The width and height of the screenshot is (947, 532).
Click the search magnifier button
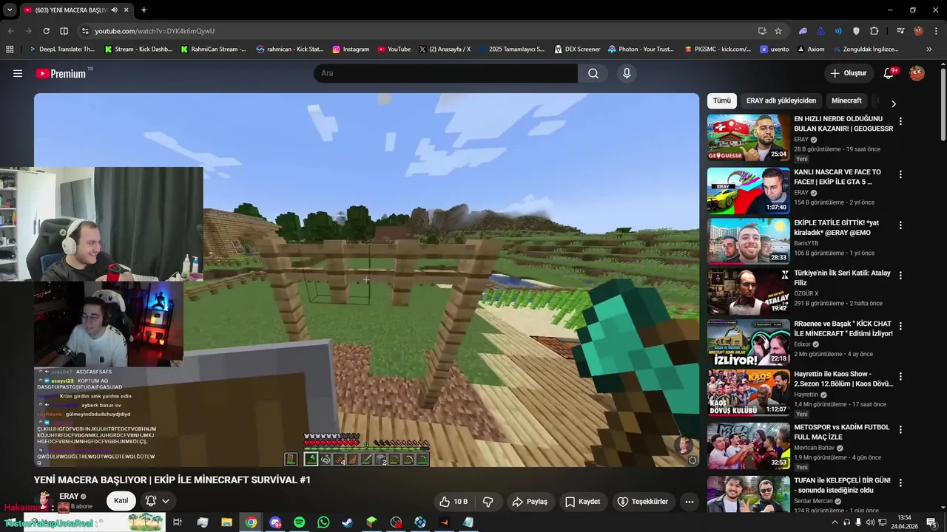click(593, 73)
